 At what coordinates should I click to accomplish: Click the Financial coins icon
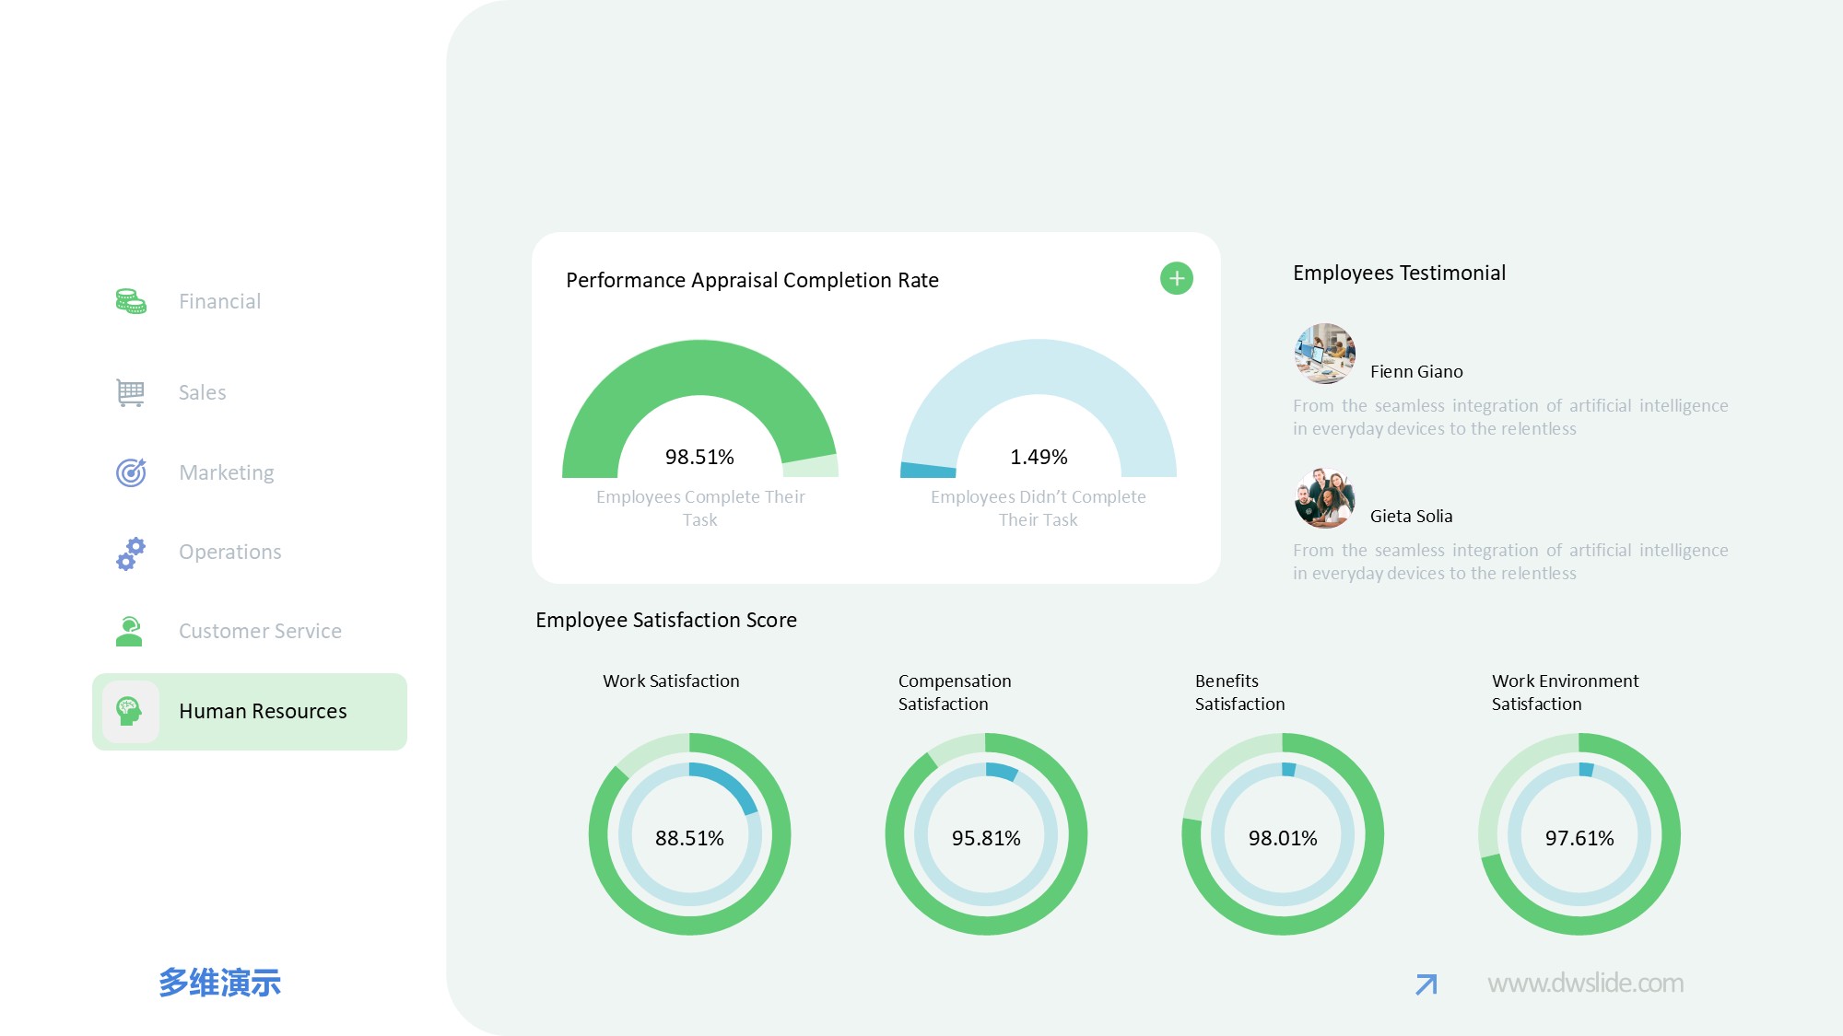130,301
